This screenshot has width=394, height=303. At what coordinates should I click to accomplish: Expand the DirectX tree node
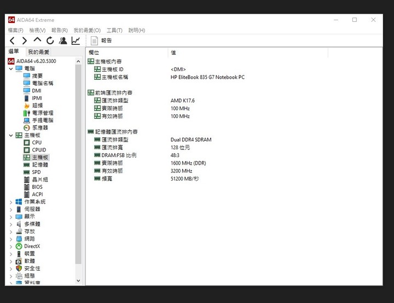coord(11,247)
